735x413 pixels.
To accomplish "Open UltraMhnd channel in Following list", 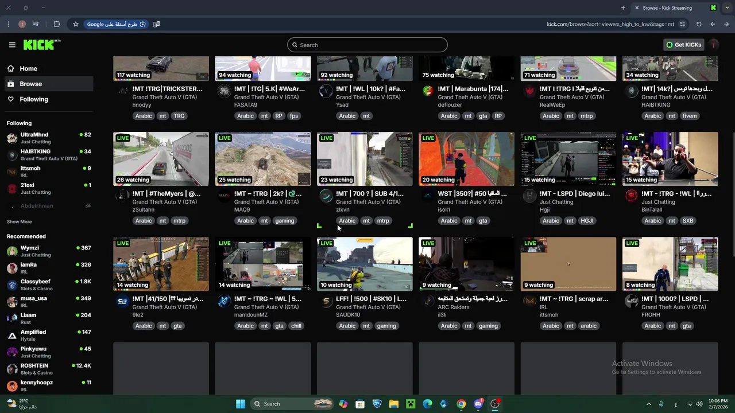I will (x=49, y=138).
